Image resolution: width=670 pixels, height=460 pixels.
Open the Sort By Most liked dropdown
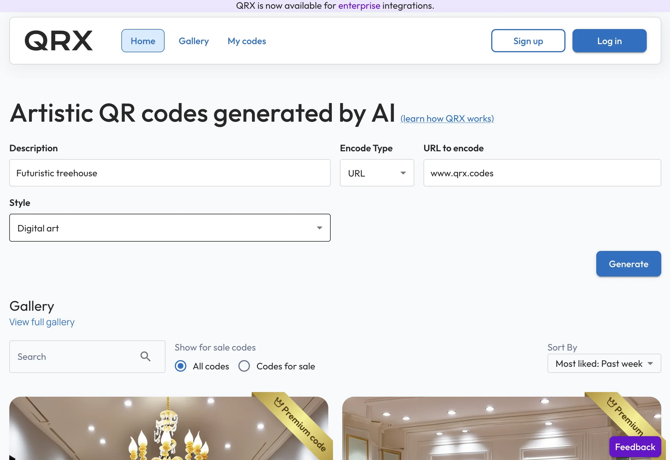(604, 364)
